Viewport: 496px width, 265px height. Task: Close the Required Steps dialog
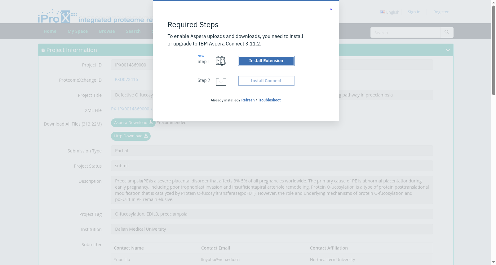[x=331, y=9]
